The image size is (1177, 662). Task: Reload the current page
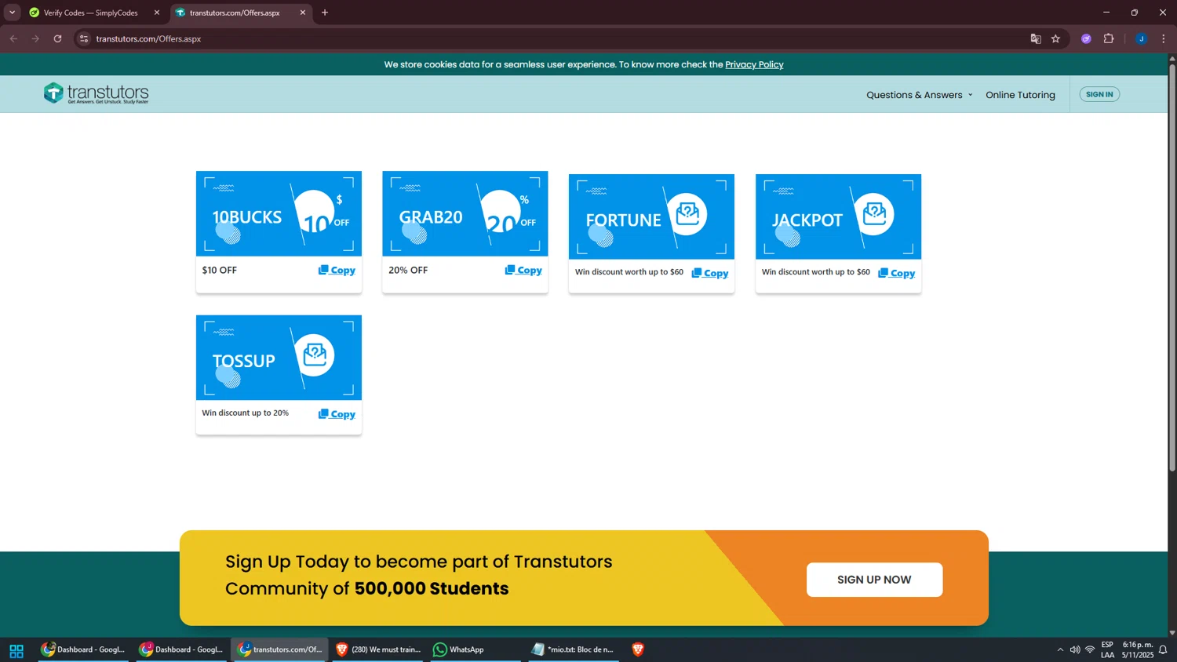click(x=57, y=38)
